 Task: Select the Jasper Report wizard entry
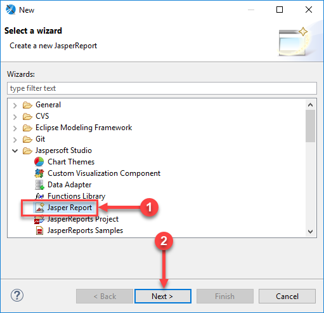(x=70, y=208)
